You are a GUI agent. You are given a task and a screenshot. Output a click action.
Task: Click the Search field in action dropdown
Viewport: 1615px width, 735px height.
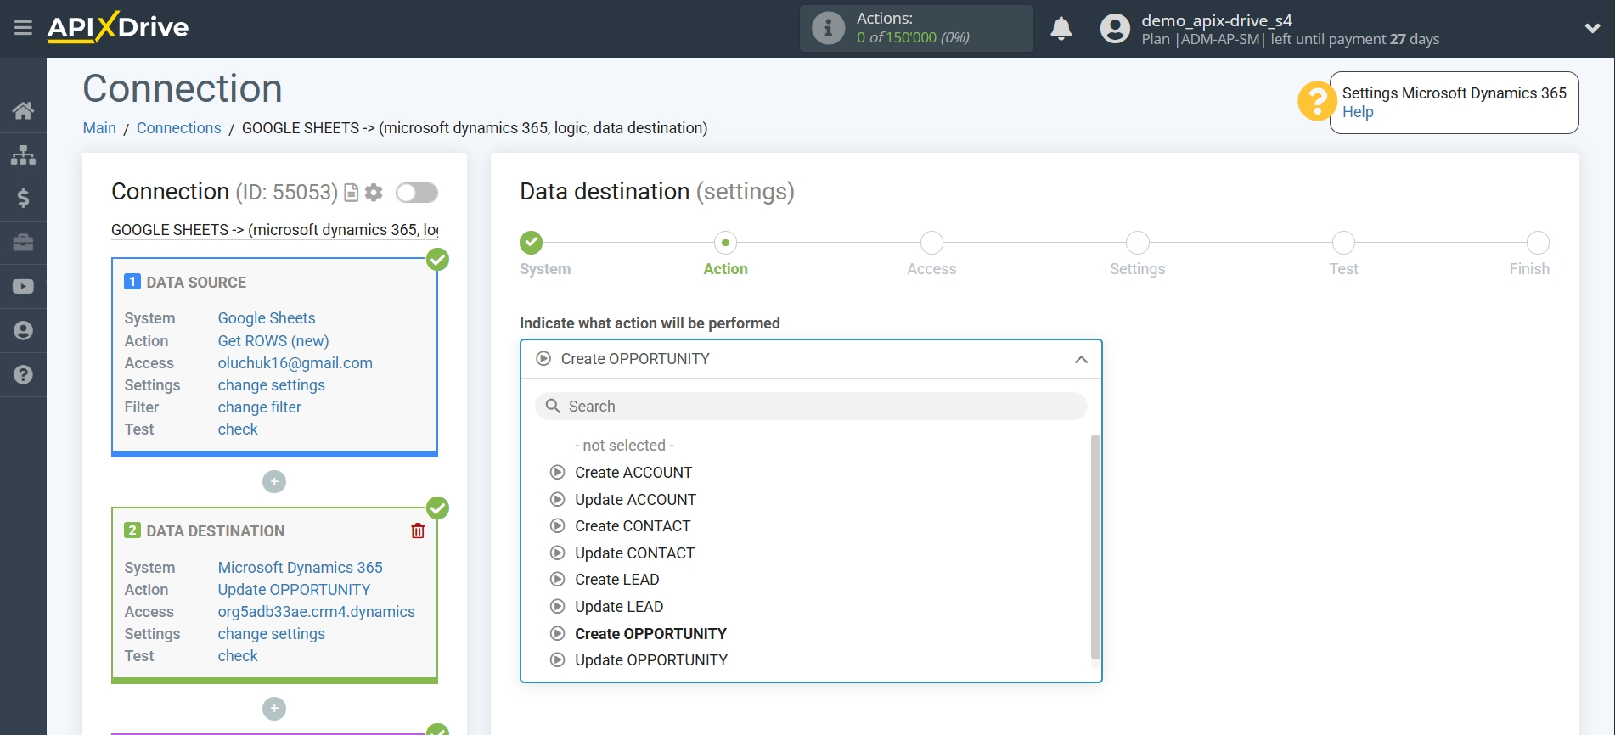click(x=811, y=407)
